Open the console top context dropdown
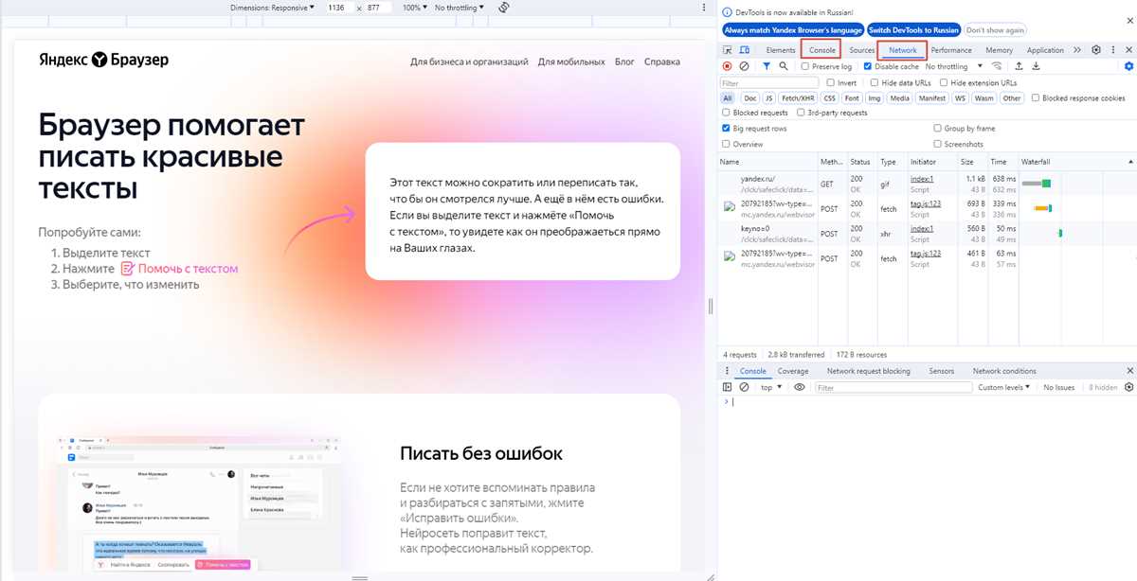The width and height of the screenshot is (1137, 581). (772, 387)
